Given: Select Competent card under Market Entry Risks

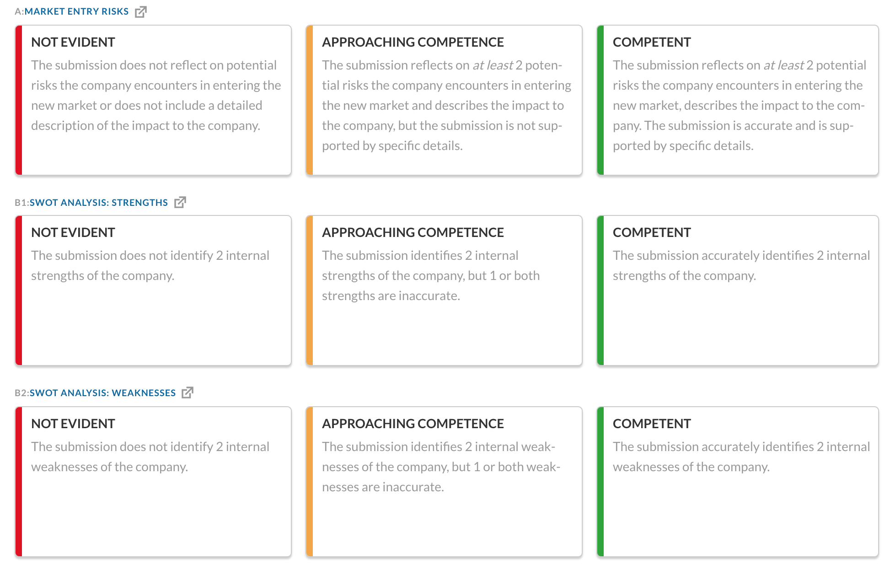Looking at the screenshot, I should (738, 100).
